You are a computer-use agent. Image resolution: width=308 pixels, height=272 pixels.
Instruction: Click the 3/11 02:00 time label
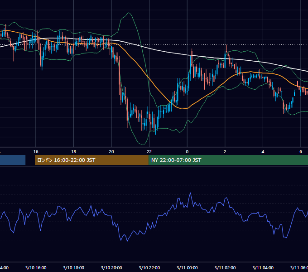(x=225, y=267)
